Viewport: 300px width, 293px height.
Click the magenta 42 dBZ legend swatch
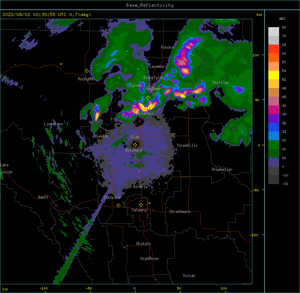pos(274,110)
